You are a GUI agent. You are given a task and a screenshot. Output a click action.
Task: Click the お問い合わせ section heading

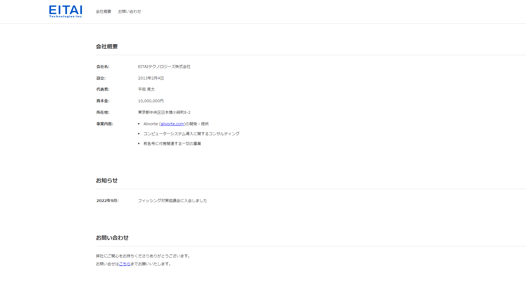112,238
